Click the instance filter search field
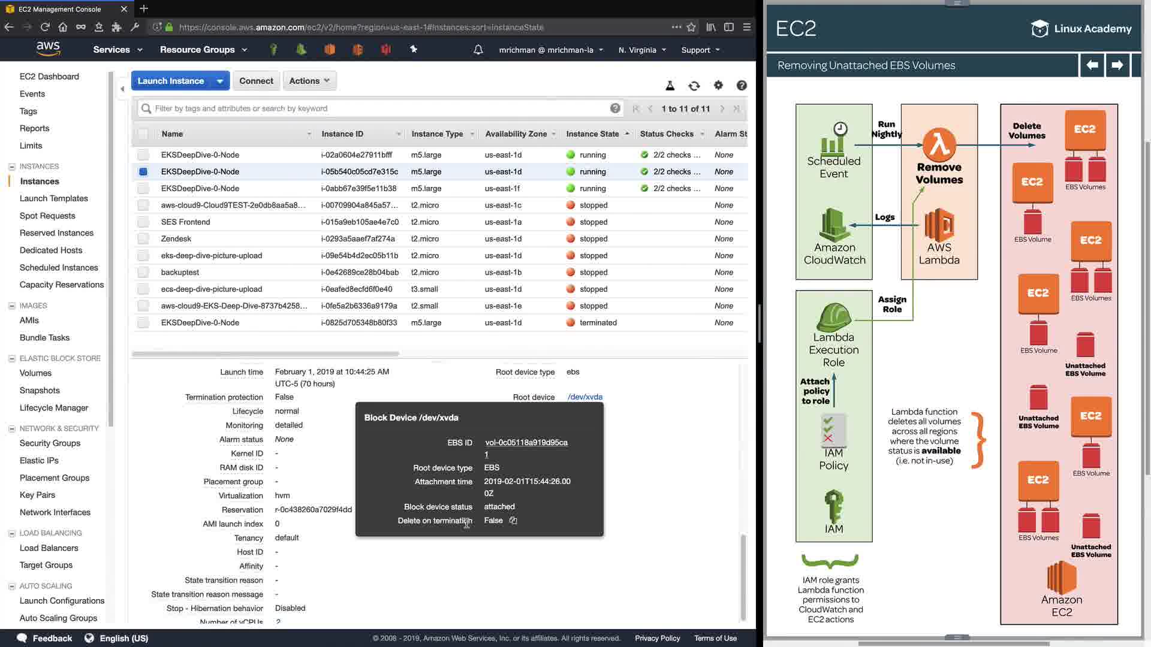The height and width of the screenshot is (647, 1151). pyautogui.click(x=378, y=108)
